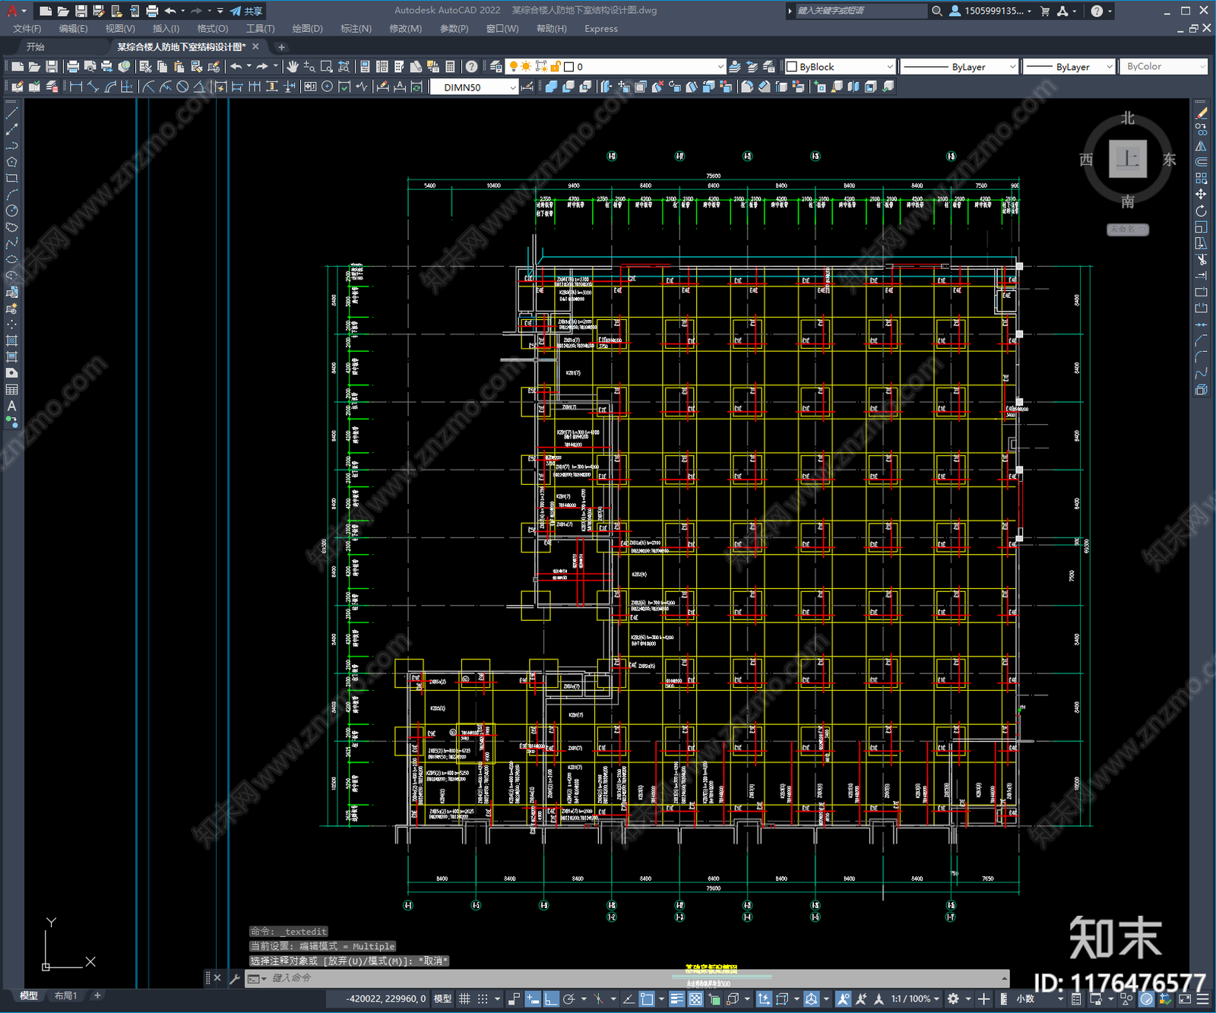Toggle the layer lock padlock
Screen dimensions: 1216x1013
click(556, 67)
